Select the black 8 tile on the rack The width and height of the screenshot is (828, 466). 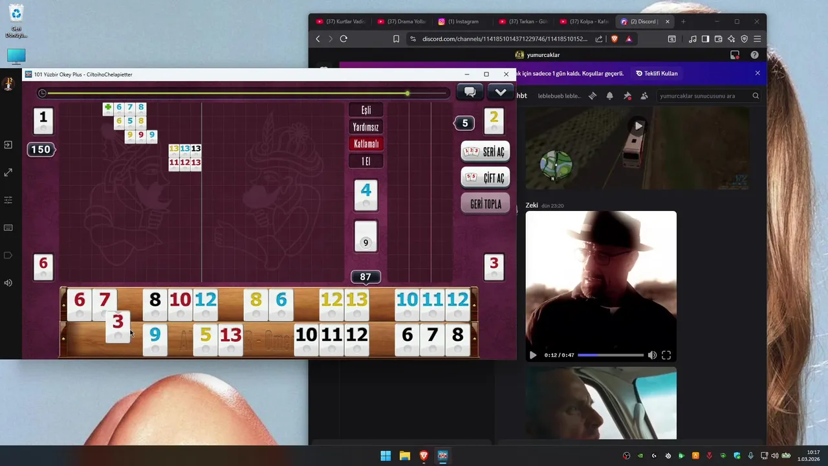[155, 304]
